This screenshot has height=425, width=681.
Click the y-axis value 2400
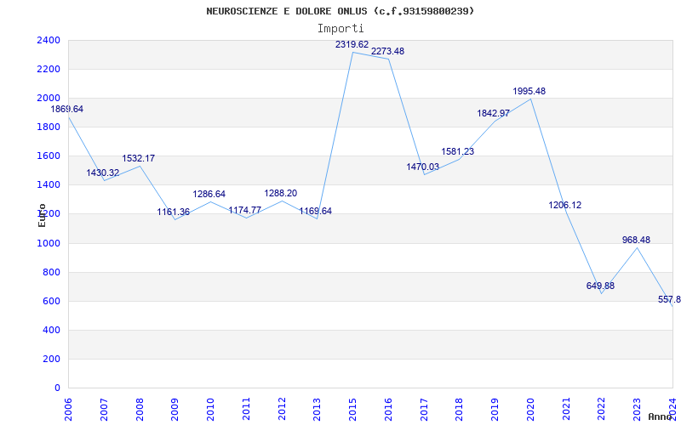[x=49, y=40]
